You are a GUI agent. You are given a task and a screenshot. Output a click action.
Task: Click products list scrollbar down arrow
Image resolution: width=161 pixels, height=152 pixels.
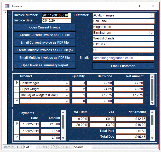point(152,103)
